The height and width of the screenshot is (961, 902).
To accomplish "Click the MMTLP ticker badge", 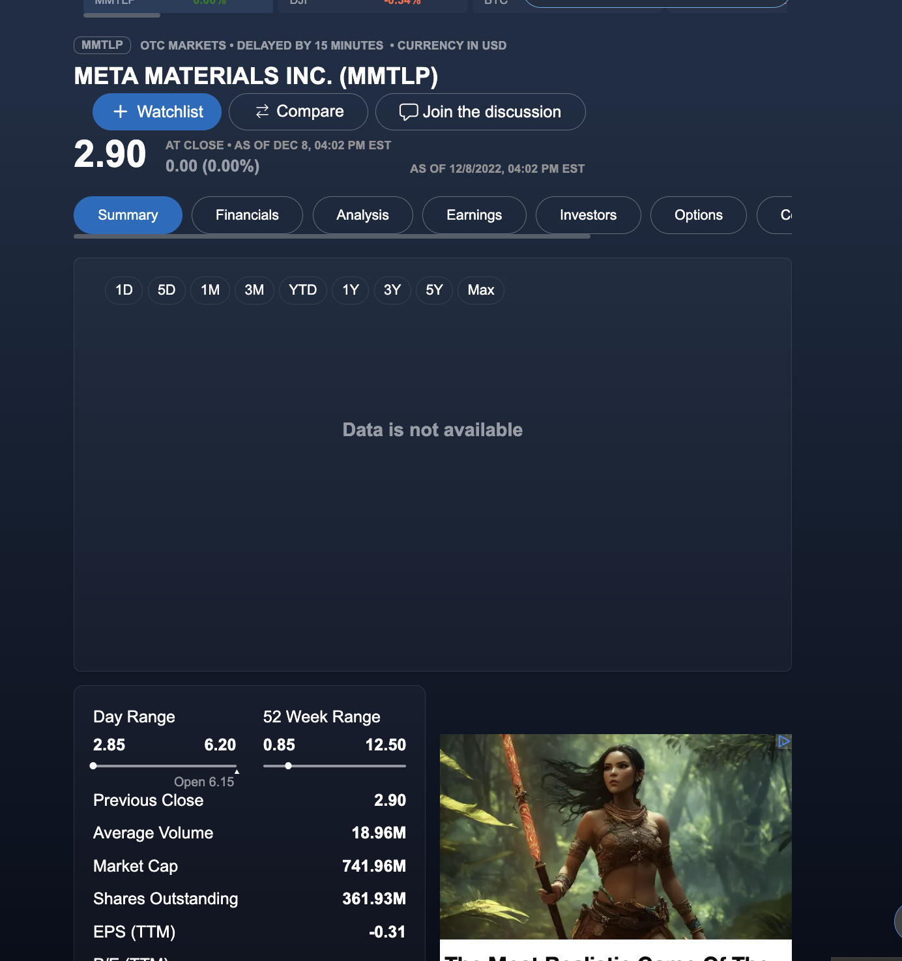I will (x=102, y=45).
